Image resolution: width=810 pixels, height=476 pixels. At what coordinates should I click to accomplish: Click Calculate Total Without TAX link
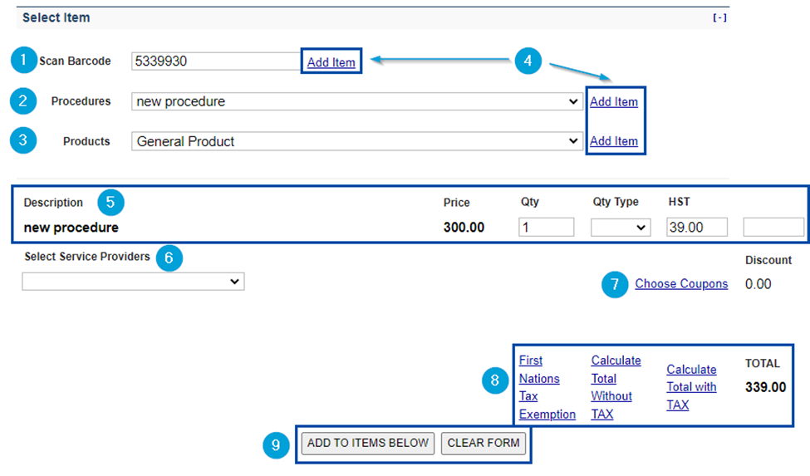[615, 387]
